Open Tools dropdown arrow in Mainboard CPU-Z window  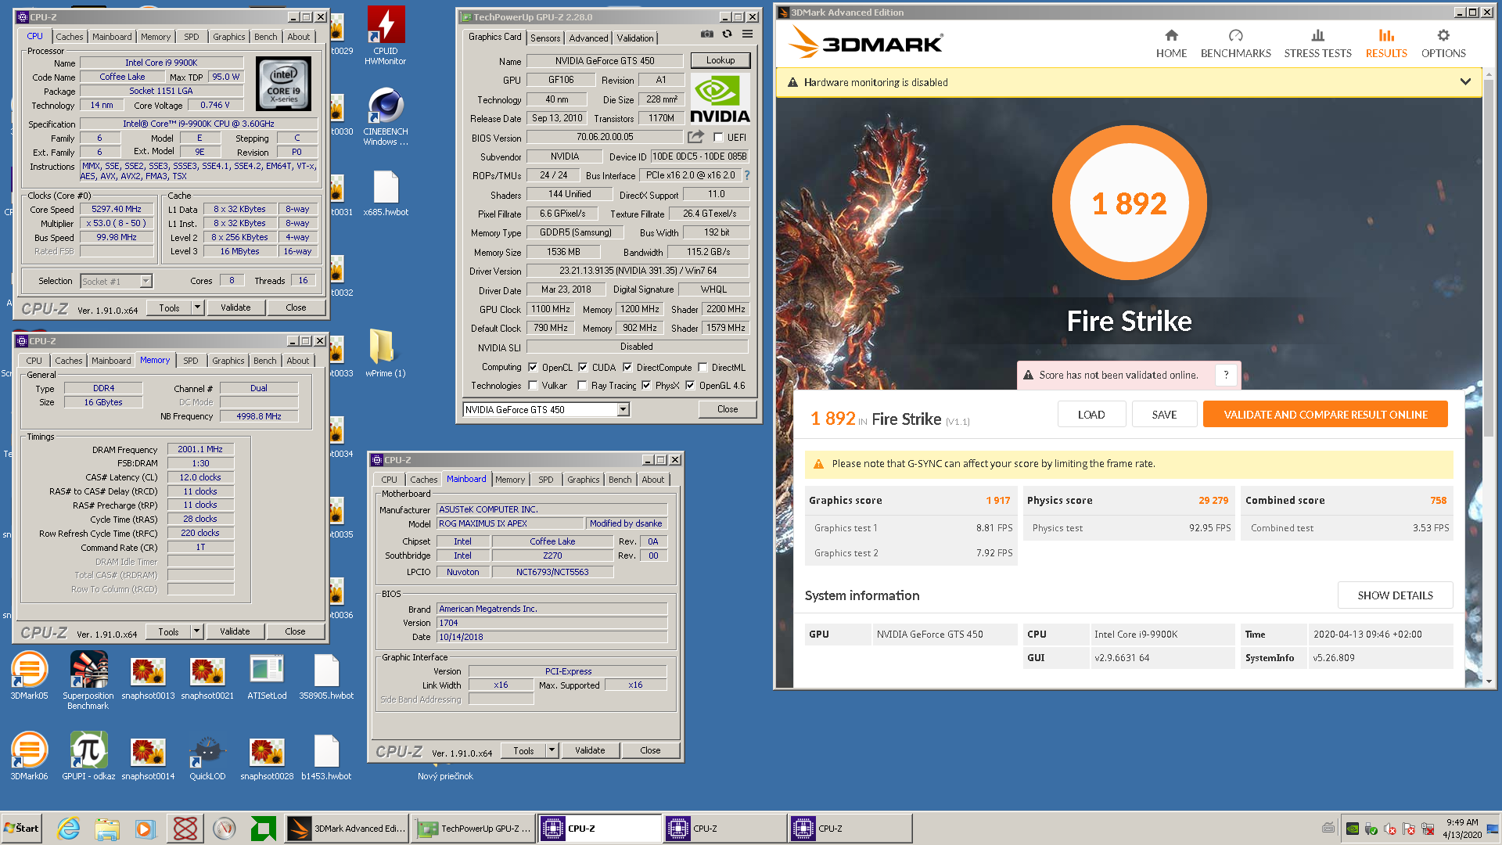[552, 750]
